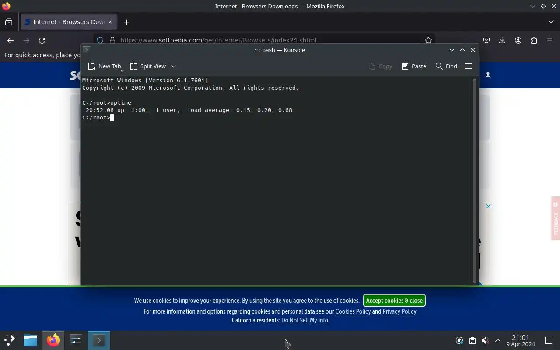This screenshot has height=350, width=560.
Task: Open the clock showing 21:01
Action: (x=521, y=340)
